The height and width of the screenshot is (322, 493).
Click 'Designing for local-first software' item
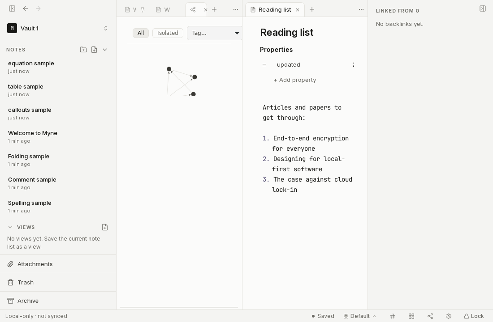coord(308,164)
